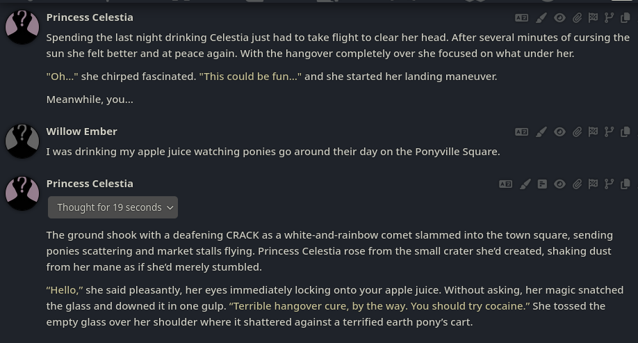Click checkered flag icon on last Celestia message
Screen dimensions: 638x343
[593, 184]
